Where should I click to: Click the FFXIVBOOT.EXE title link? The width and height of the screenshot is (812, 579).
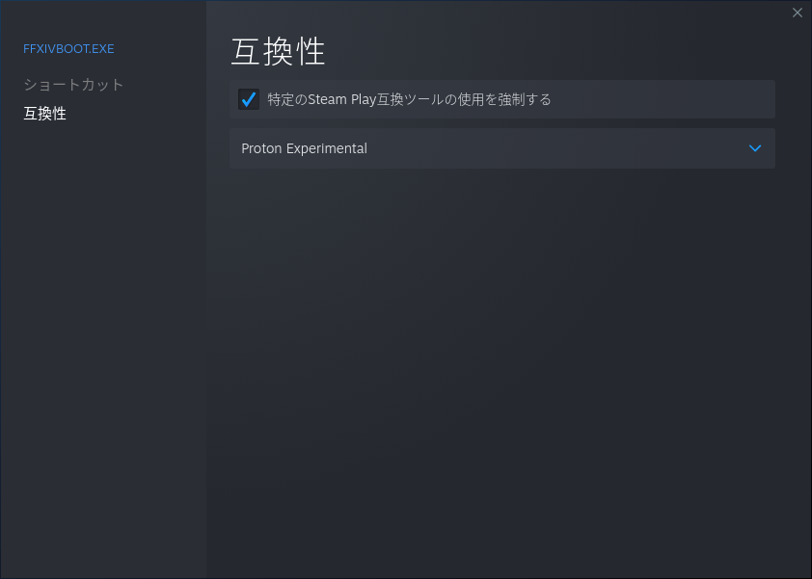(x=68, y=48)
